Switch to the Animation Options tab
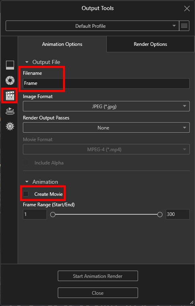The height and width of the screenshot is (306, 195). (62, 44)
